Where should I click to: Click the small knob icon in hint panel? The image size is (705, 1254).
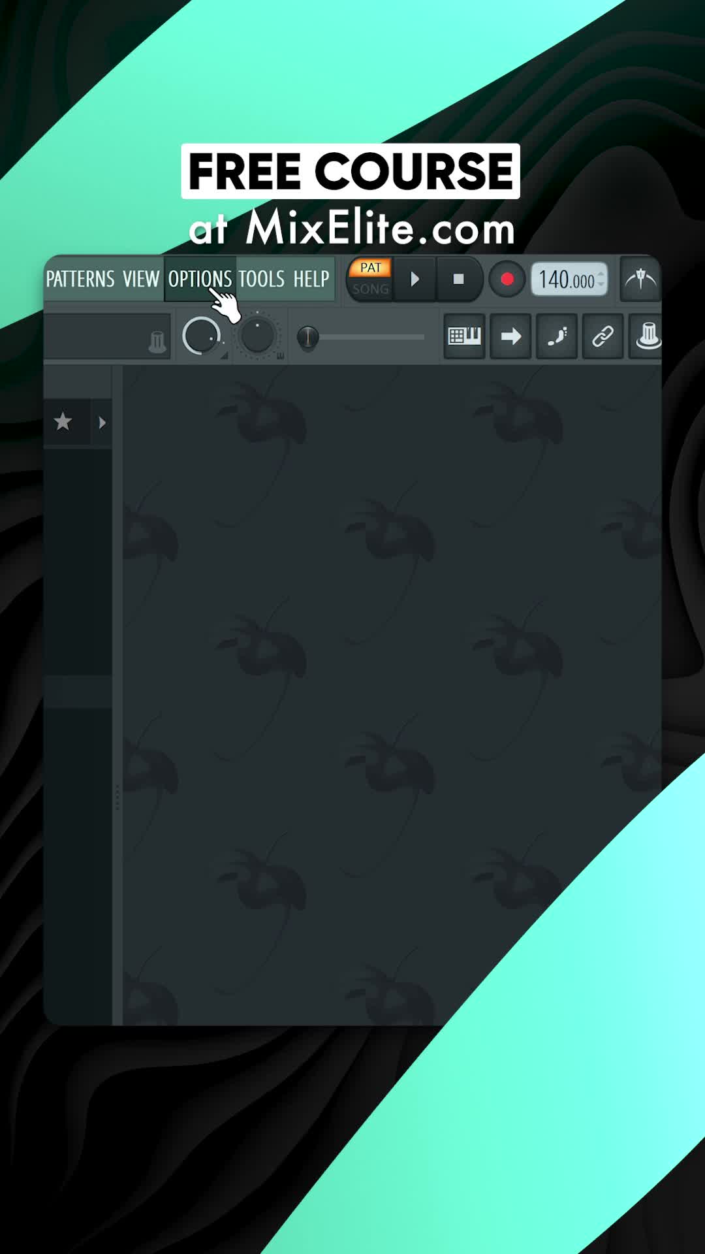coord(157,341)
